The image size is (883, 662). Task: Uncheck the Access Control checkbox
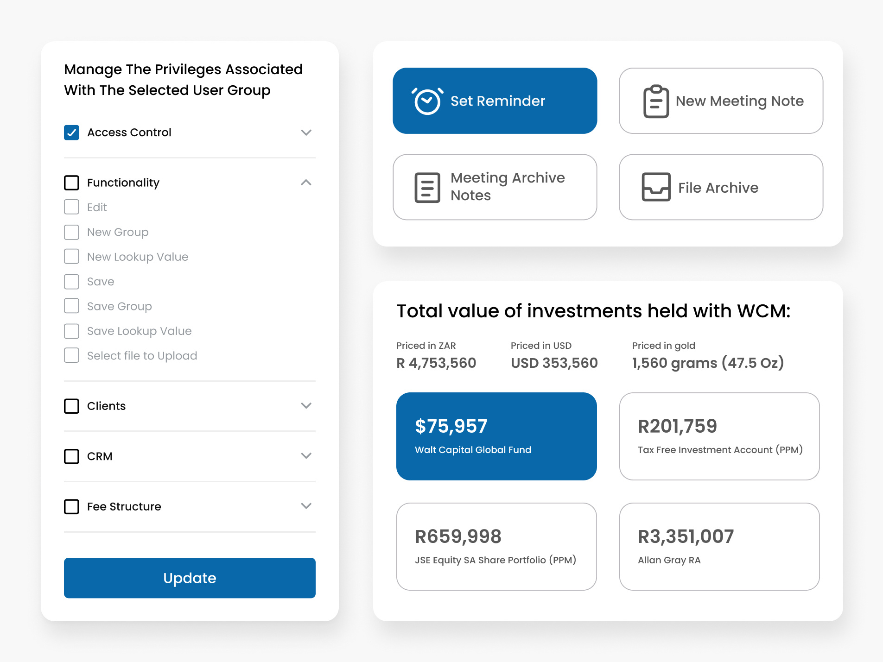tap(72, 132)
